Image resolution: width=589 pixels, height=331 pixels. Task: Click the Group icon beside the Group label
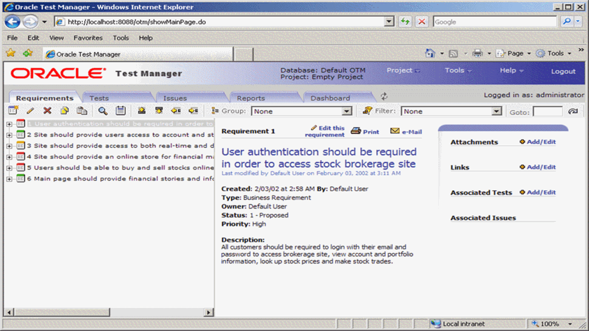(x=215, y=111)
